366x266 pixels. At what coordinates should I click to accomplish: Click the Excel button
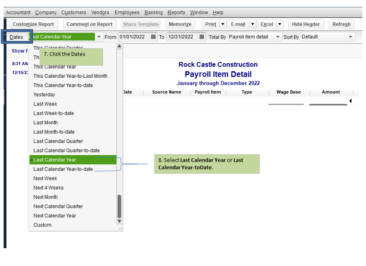point(267,24)
